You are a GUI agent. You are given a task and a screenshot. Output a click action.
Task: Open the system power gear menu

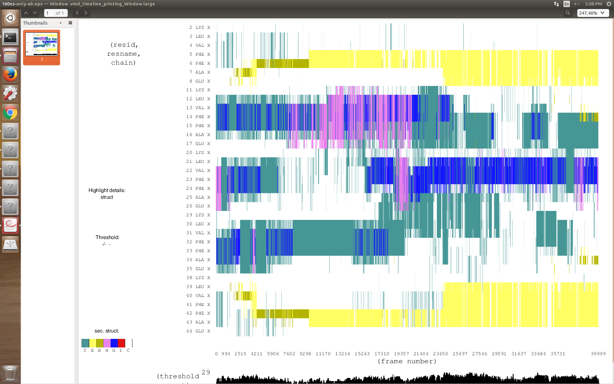tap(609, 4)
